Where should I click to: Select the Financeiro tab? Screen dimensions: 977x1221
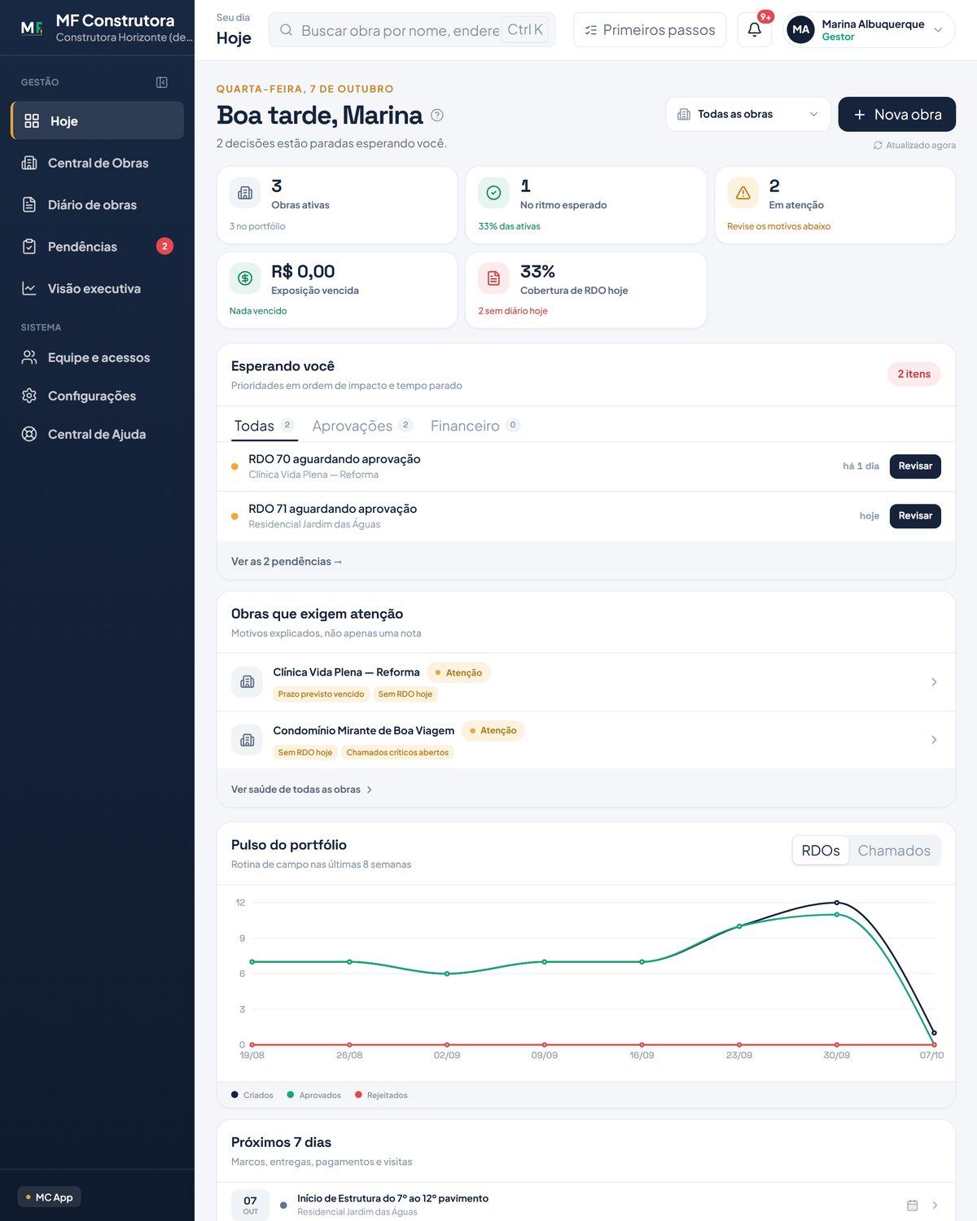tap(475, 426)
